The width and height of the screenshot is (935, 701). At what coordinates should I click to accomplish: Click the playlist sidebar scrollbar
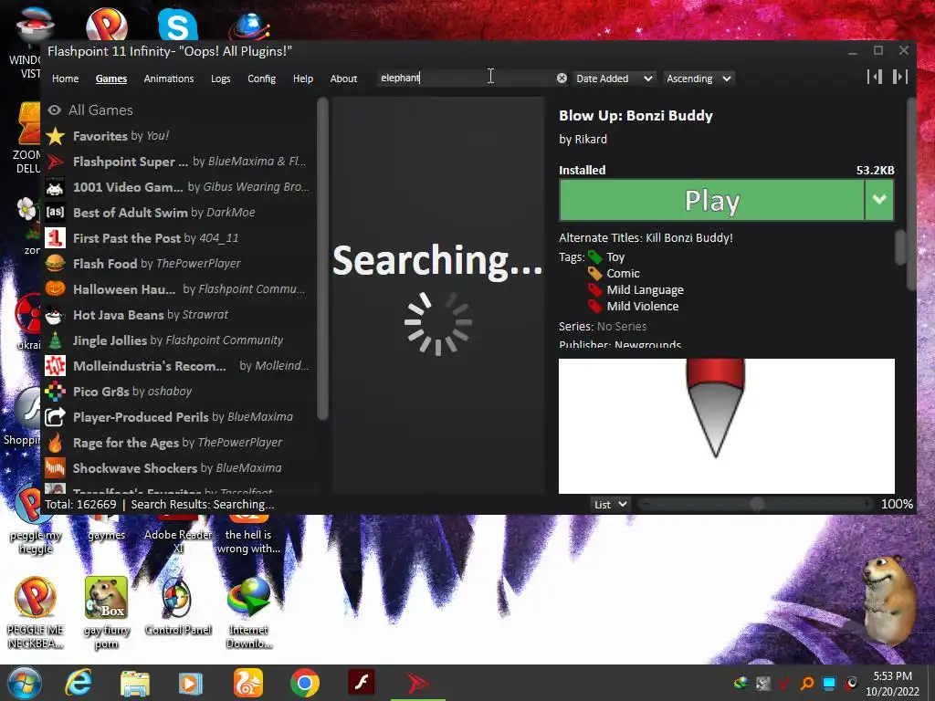pos(322,259)
